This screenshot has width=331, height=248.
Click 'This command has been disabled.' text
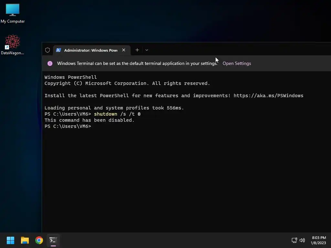tap(89, 120)
